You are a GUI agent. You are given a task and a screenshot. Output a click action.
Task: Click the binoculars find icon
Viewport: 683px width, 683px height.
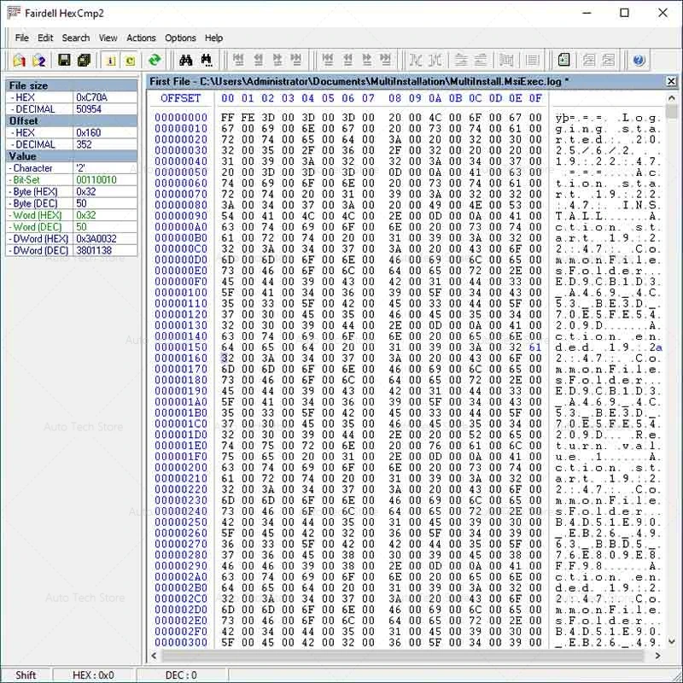[x=184, y=60]
